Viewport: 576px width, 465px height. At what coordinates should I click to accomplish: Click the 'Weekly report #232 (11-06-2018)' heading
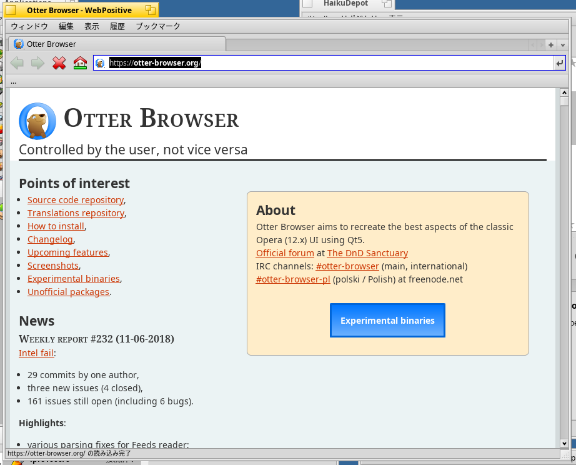96,339
